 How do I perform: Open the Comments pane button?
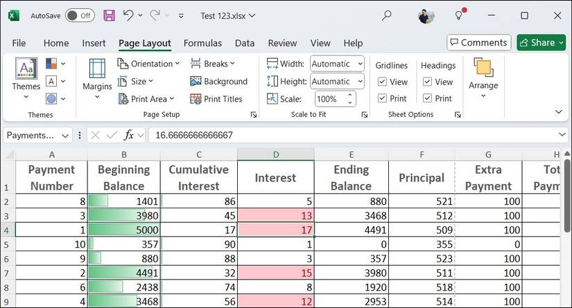[479, 43]
